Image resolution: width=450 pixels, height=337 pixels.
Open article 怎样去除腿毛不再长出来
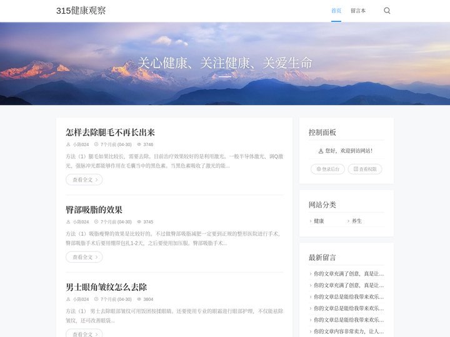[x=110, y=132]
